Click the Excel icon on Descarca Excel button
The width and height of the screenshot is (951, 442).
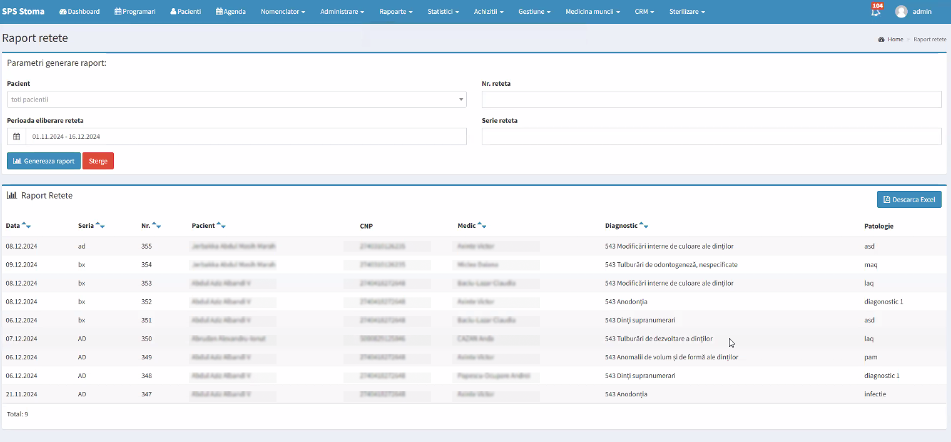886,199
